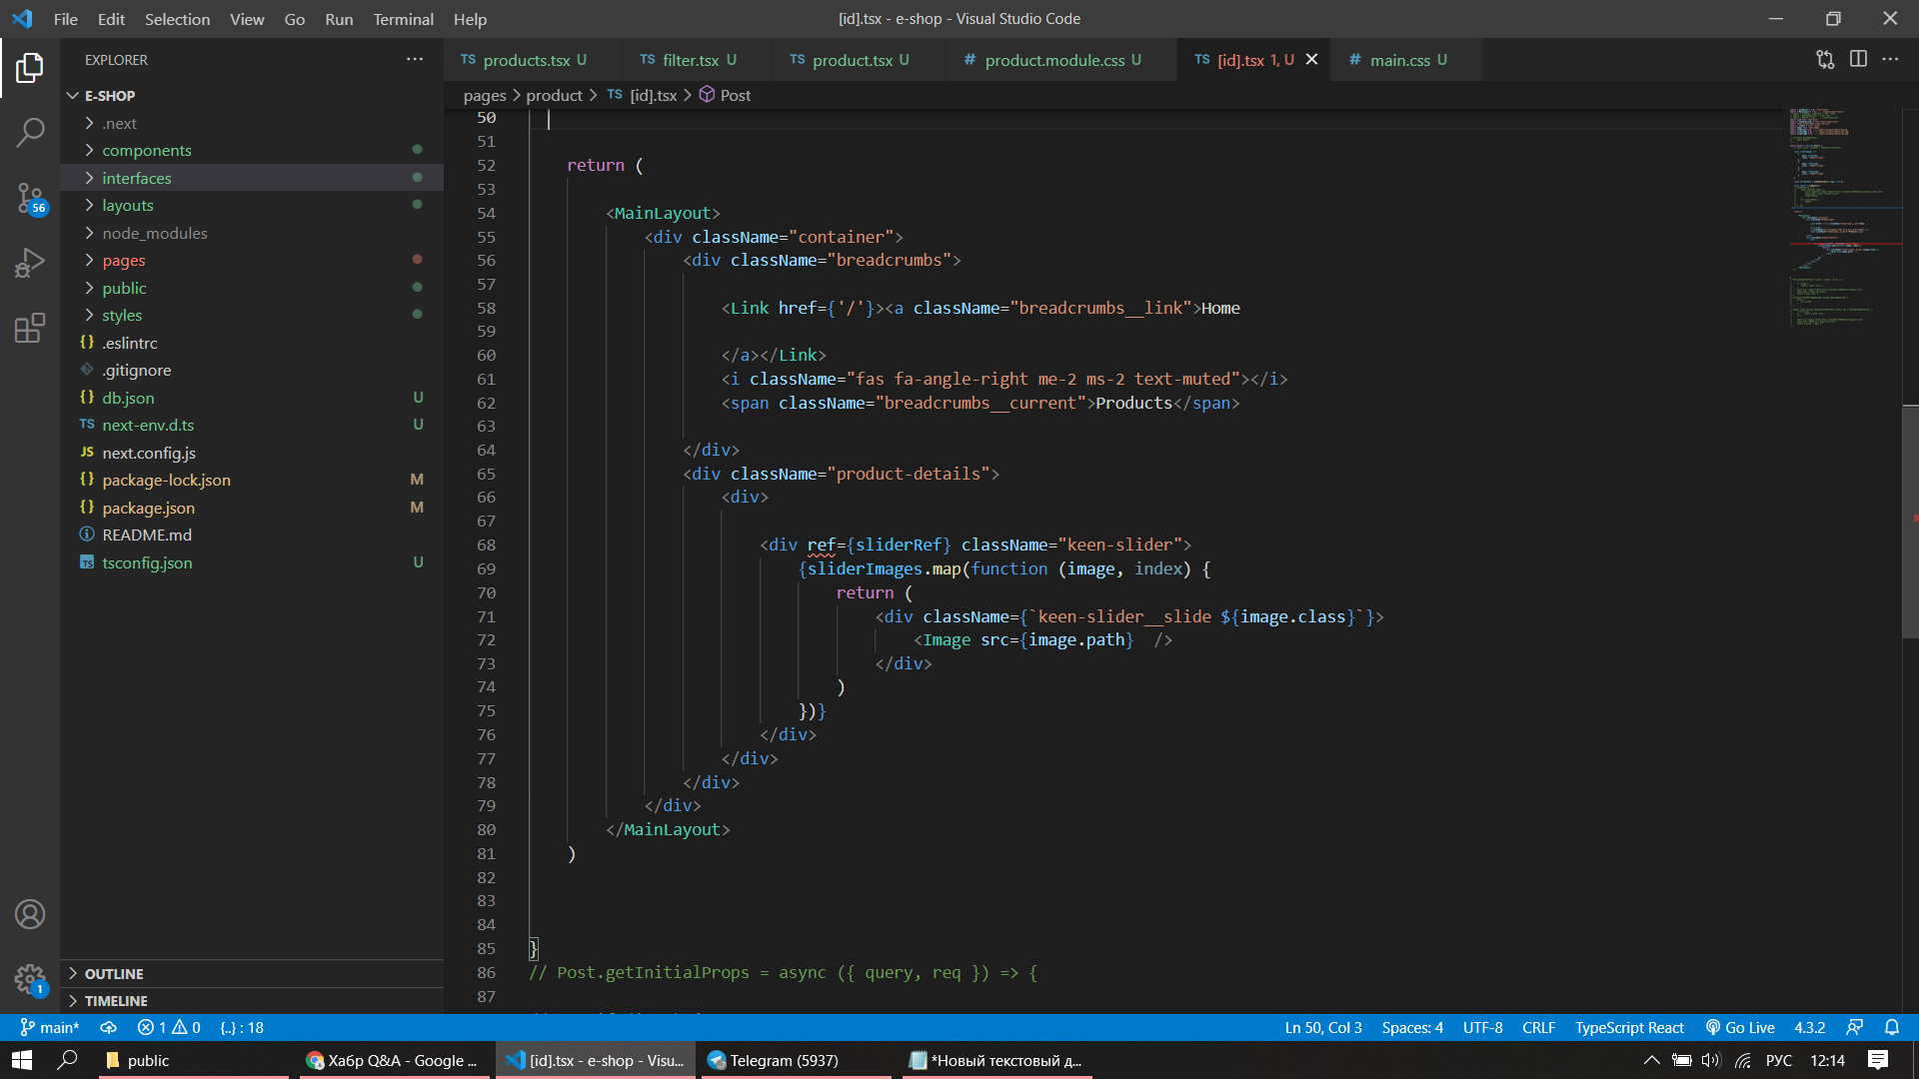
Task: Click the product breadcrumb segment
Action: (x=554, y=95)
